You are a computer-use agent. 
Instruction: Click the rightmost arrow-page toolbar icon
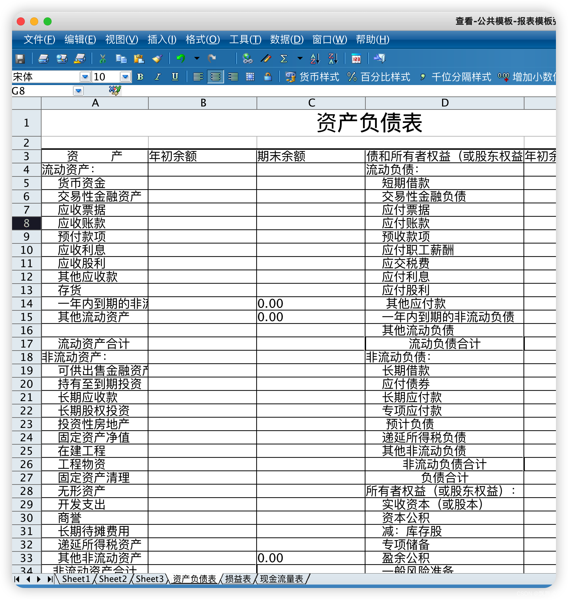coord(380,59)
